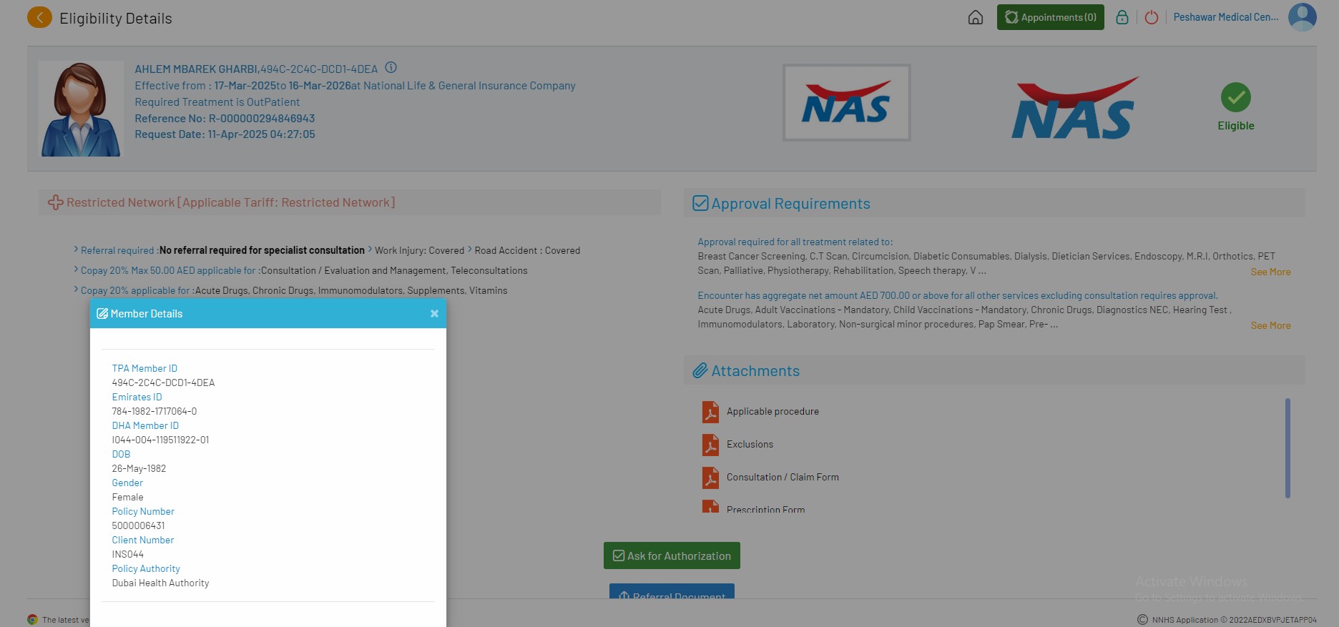
Task: Click Emirates ID value 784-1982-1717064-0
Action: tap(154, 411)
